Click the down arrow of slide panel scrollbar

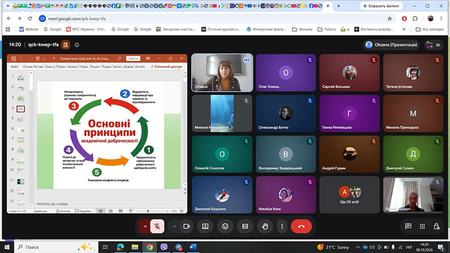pyautogui.click(x=31, y=205)
